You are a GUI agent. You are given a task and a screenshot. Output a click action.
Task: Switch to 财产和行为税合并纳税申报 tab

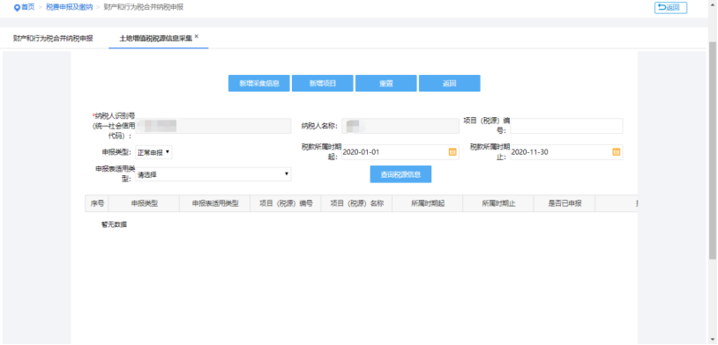tap(53, 39)
